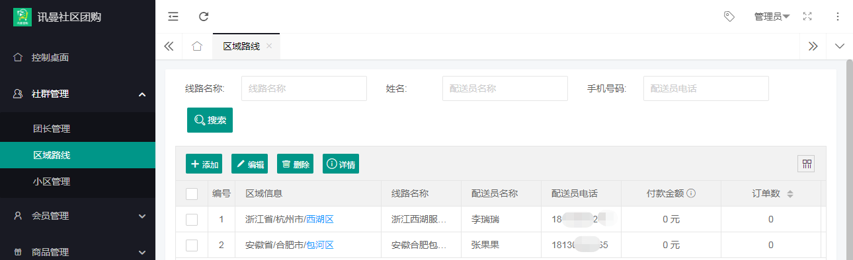Click the 0 元 cell in 张果果 row
The height and width of the screenshot is (260, 853).
(x=671, y=245)
